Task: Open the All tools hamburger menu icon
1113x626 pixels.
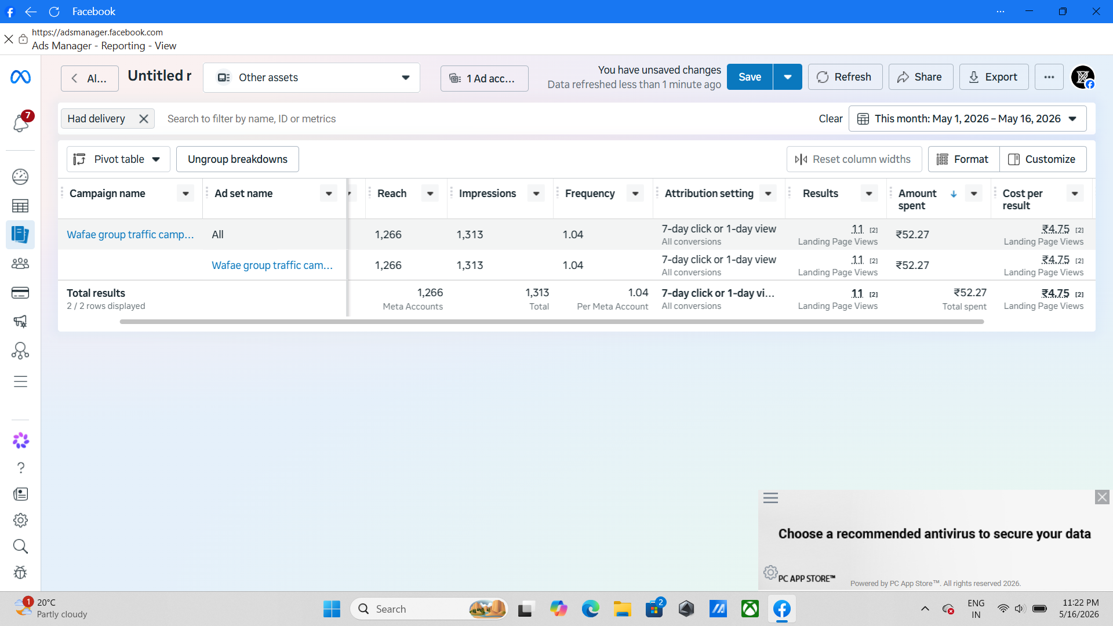Action: [20, 381]
